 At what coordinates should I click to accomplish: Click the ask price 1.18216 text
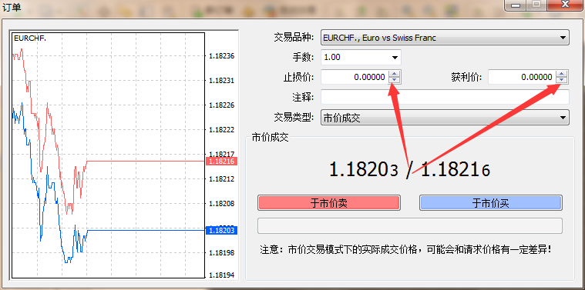(456, 170)
